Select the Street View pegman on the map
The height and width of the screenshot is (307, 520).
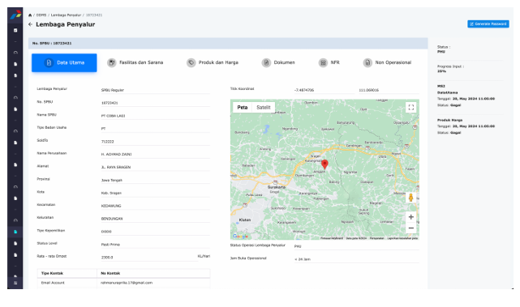coord(411,198)
